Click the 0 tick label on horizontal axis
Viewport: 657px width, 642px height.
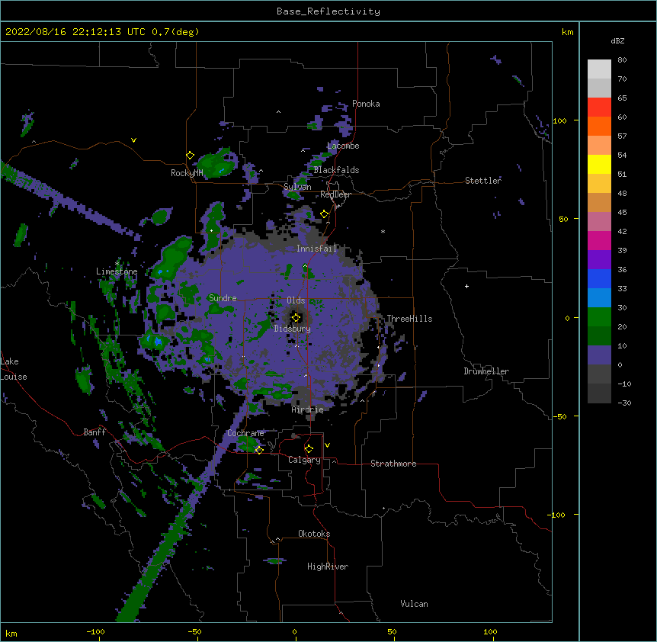pos(294,632)
